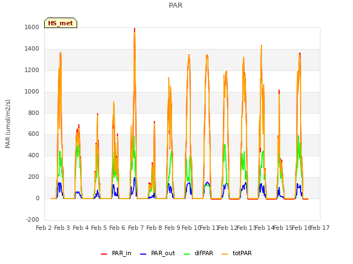Click the 0 y-axis tick label
The height and width of the screenshot is (264, 353).
click(x=38, y=199)
